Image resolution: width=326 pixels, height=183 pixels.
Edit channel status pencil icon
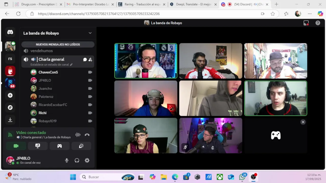click(x=71, y=65)
